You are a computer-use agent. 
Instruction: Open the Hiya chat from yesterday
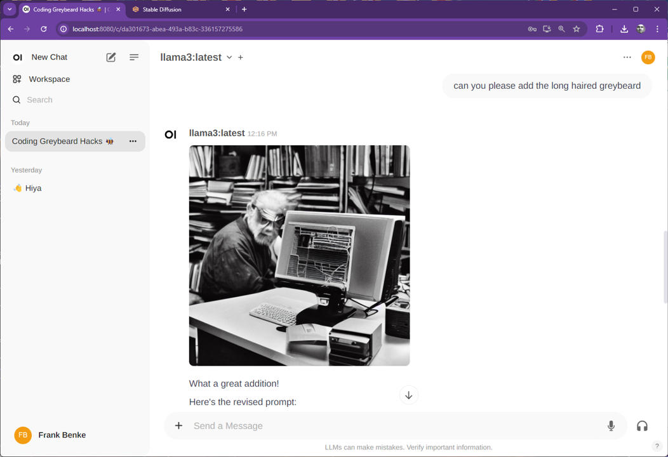point(33,189)
